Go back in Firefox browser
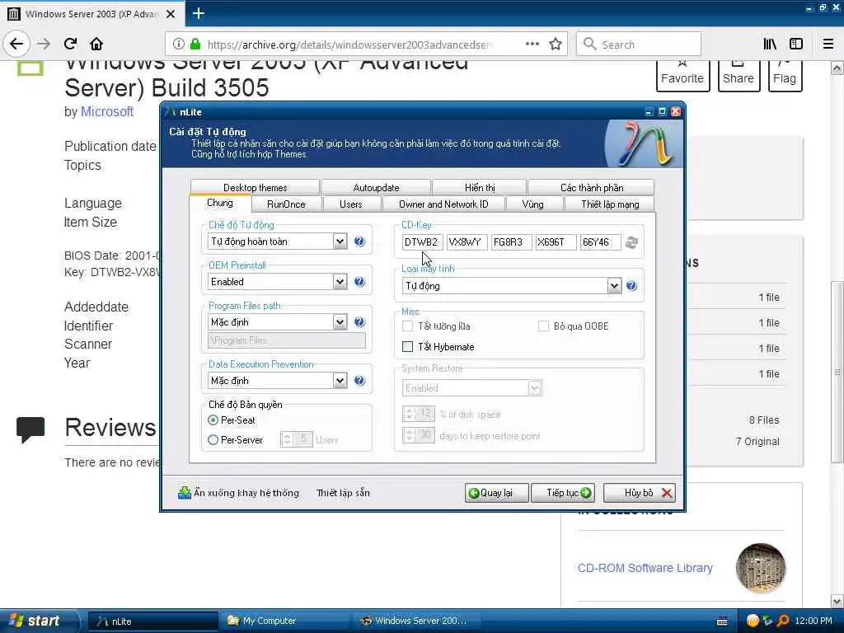The width and height of the screenshot is (844, 633). click(16, 45)
